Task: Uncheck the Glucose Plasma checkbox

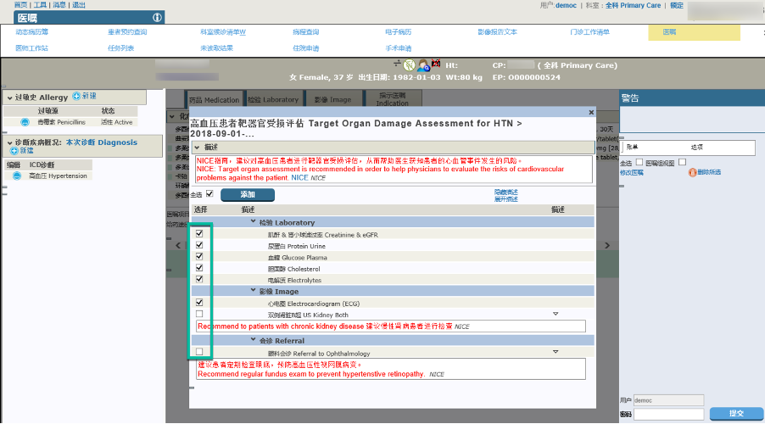Action: tap(199, 256)
